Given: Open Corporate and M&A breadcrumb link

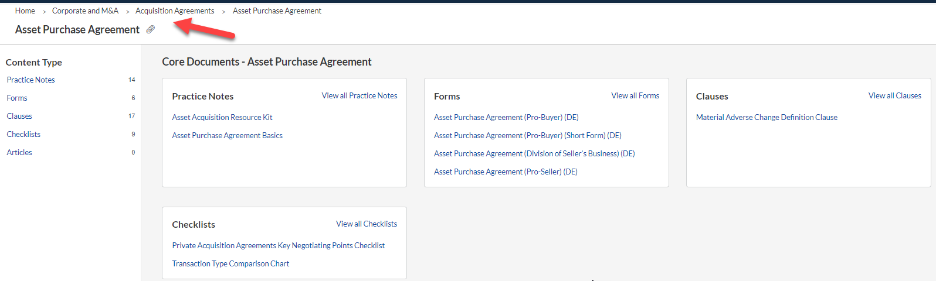Looking at the screenshot, I should click(x=85, y=11).
